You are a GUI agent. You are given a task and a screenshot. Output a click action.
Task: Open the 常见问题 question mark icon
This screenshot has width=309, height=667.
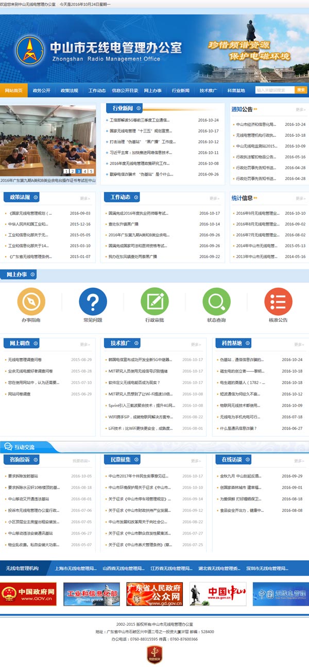pyautogui.click(x=93, y=301)
